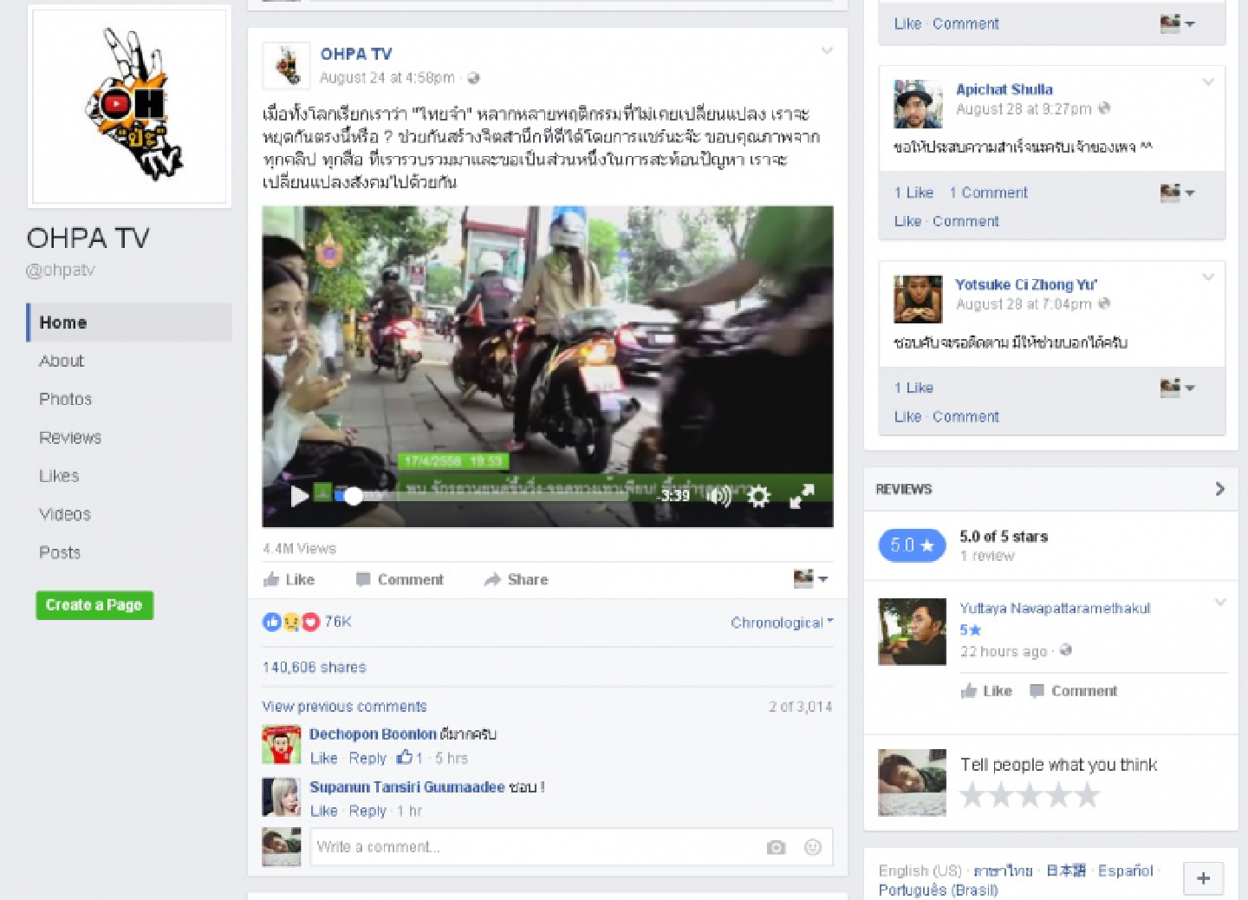
Task: Open the Posts section
Action: 60,552
